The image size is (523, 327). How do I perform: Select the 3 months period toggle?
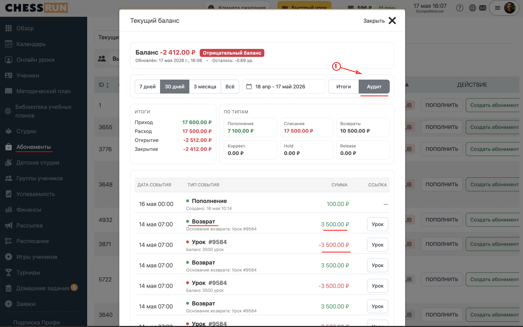coord(205,86)
